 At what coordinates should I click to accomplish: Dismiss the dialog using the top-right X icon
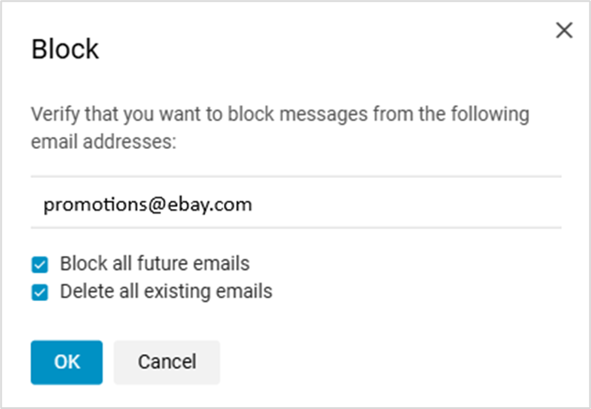tap(564, 30)
